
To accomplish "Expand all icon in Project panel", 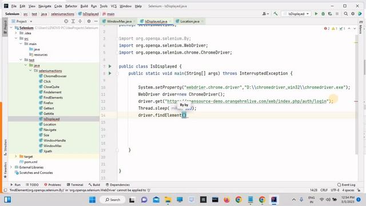I will [x=73, y=21].
